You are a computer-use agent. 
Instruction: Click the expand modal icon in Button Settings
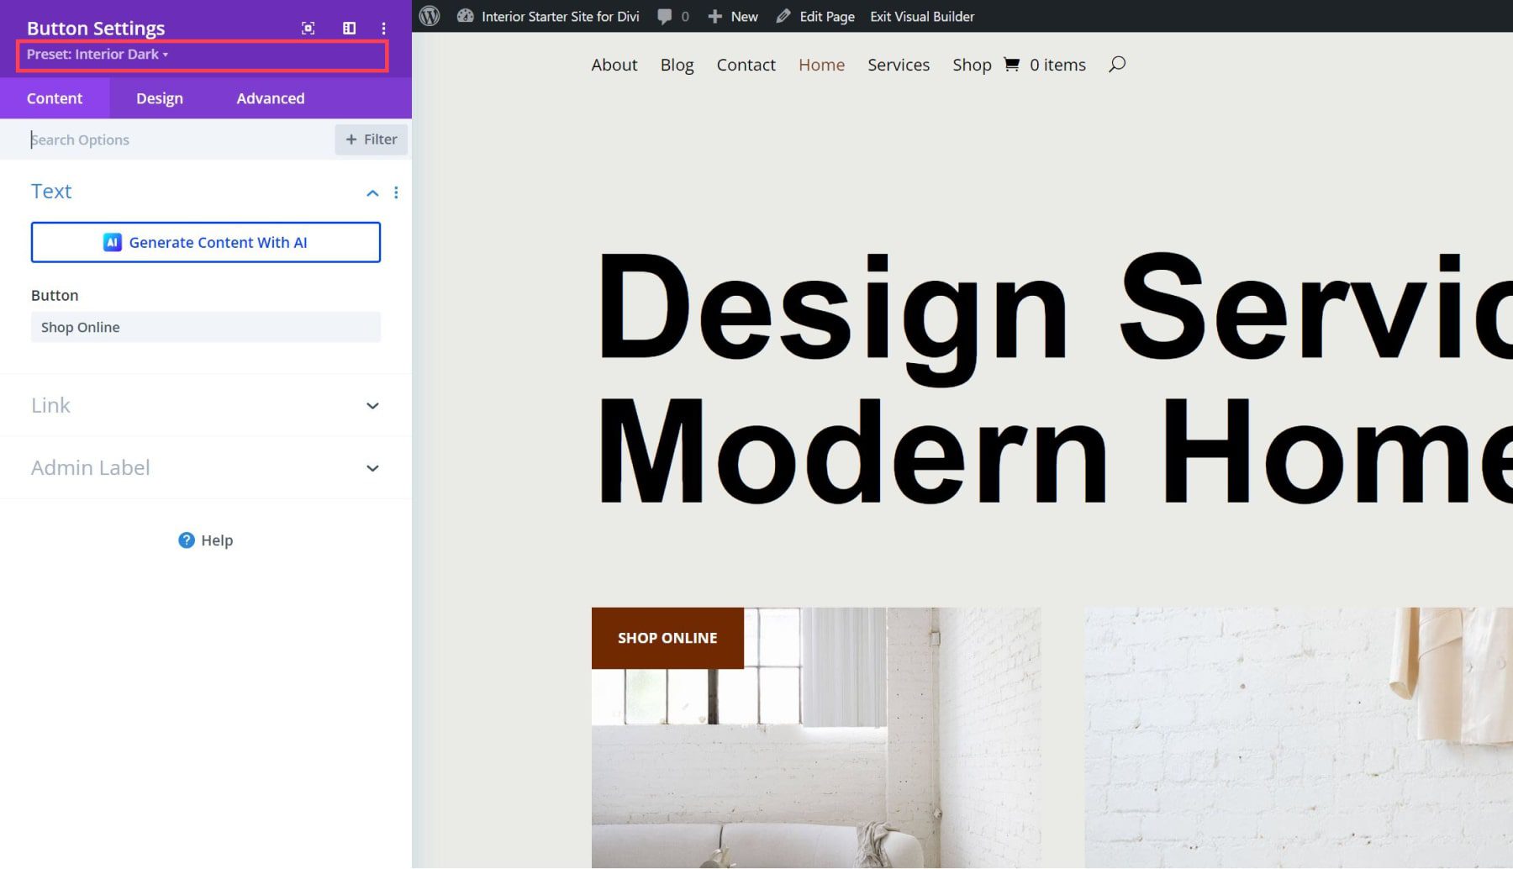pyautogui.click(x=308, y=28)
